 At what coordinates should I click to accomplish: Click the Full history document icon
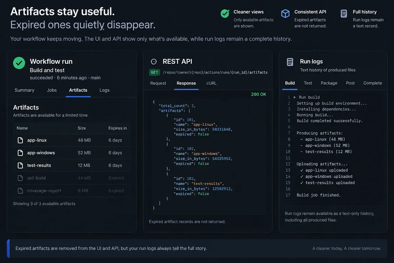point(344,14)
